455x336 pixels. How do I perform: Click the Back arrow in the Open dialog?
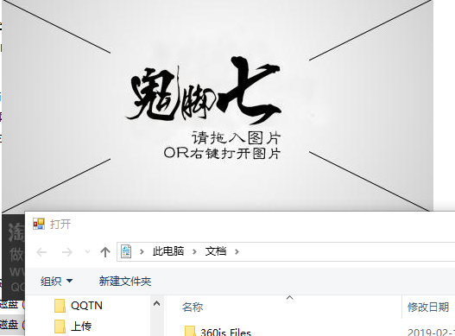tap(41, 252)
